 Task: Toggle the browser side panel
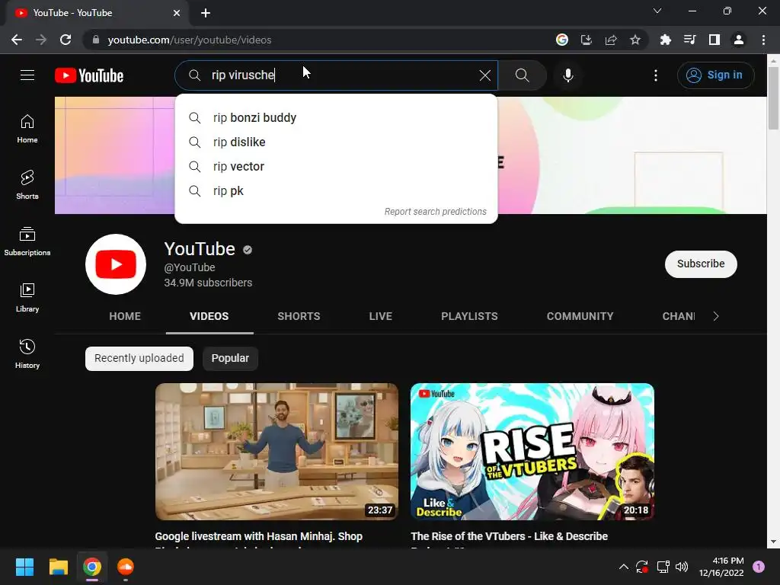click(x=714, y=40)
